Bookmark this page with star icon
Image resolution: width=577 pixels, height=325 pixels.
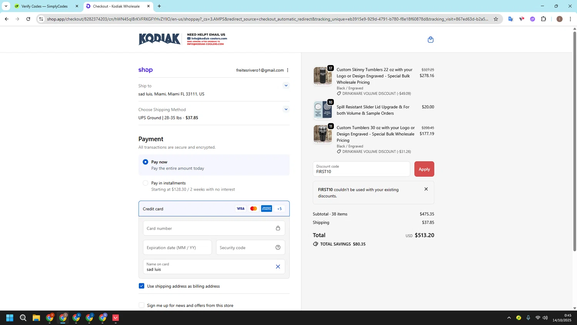tap(496, 19)
